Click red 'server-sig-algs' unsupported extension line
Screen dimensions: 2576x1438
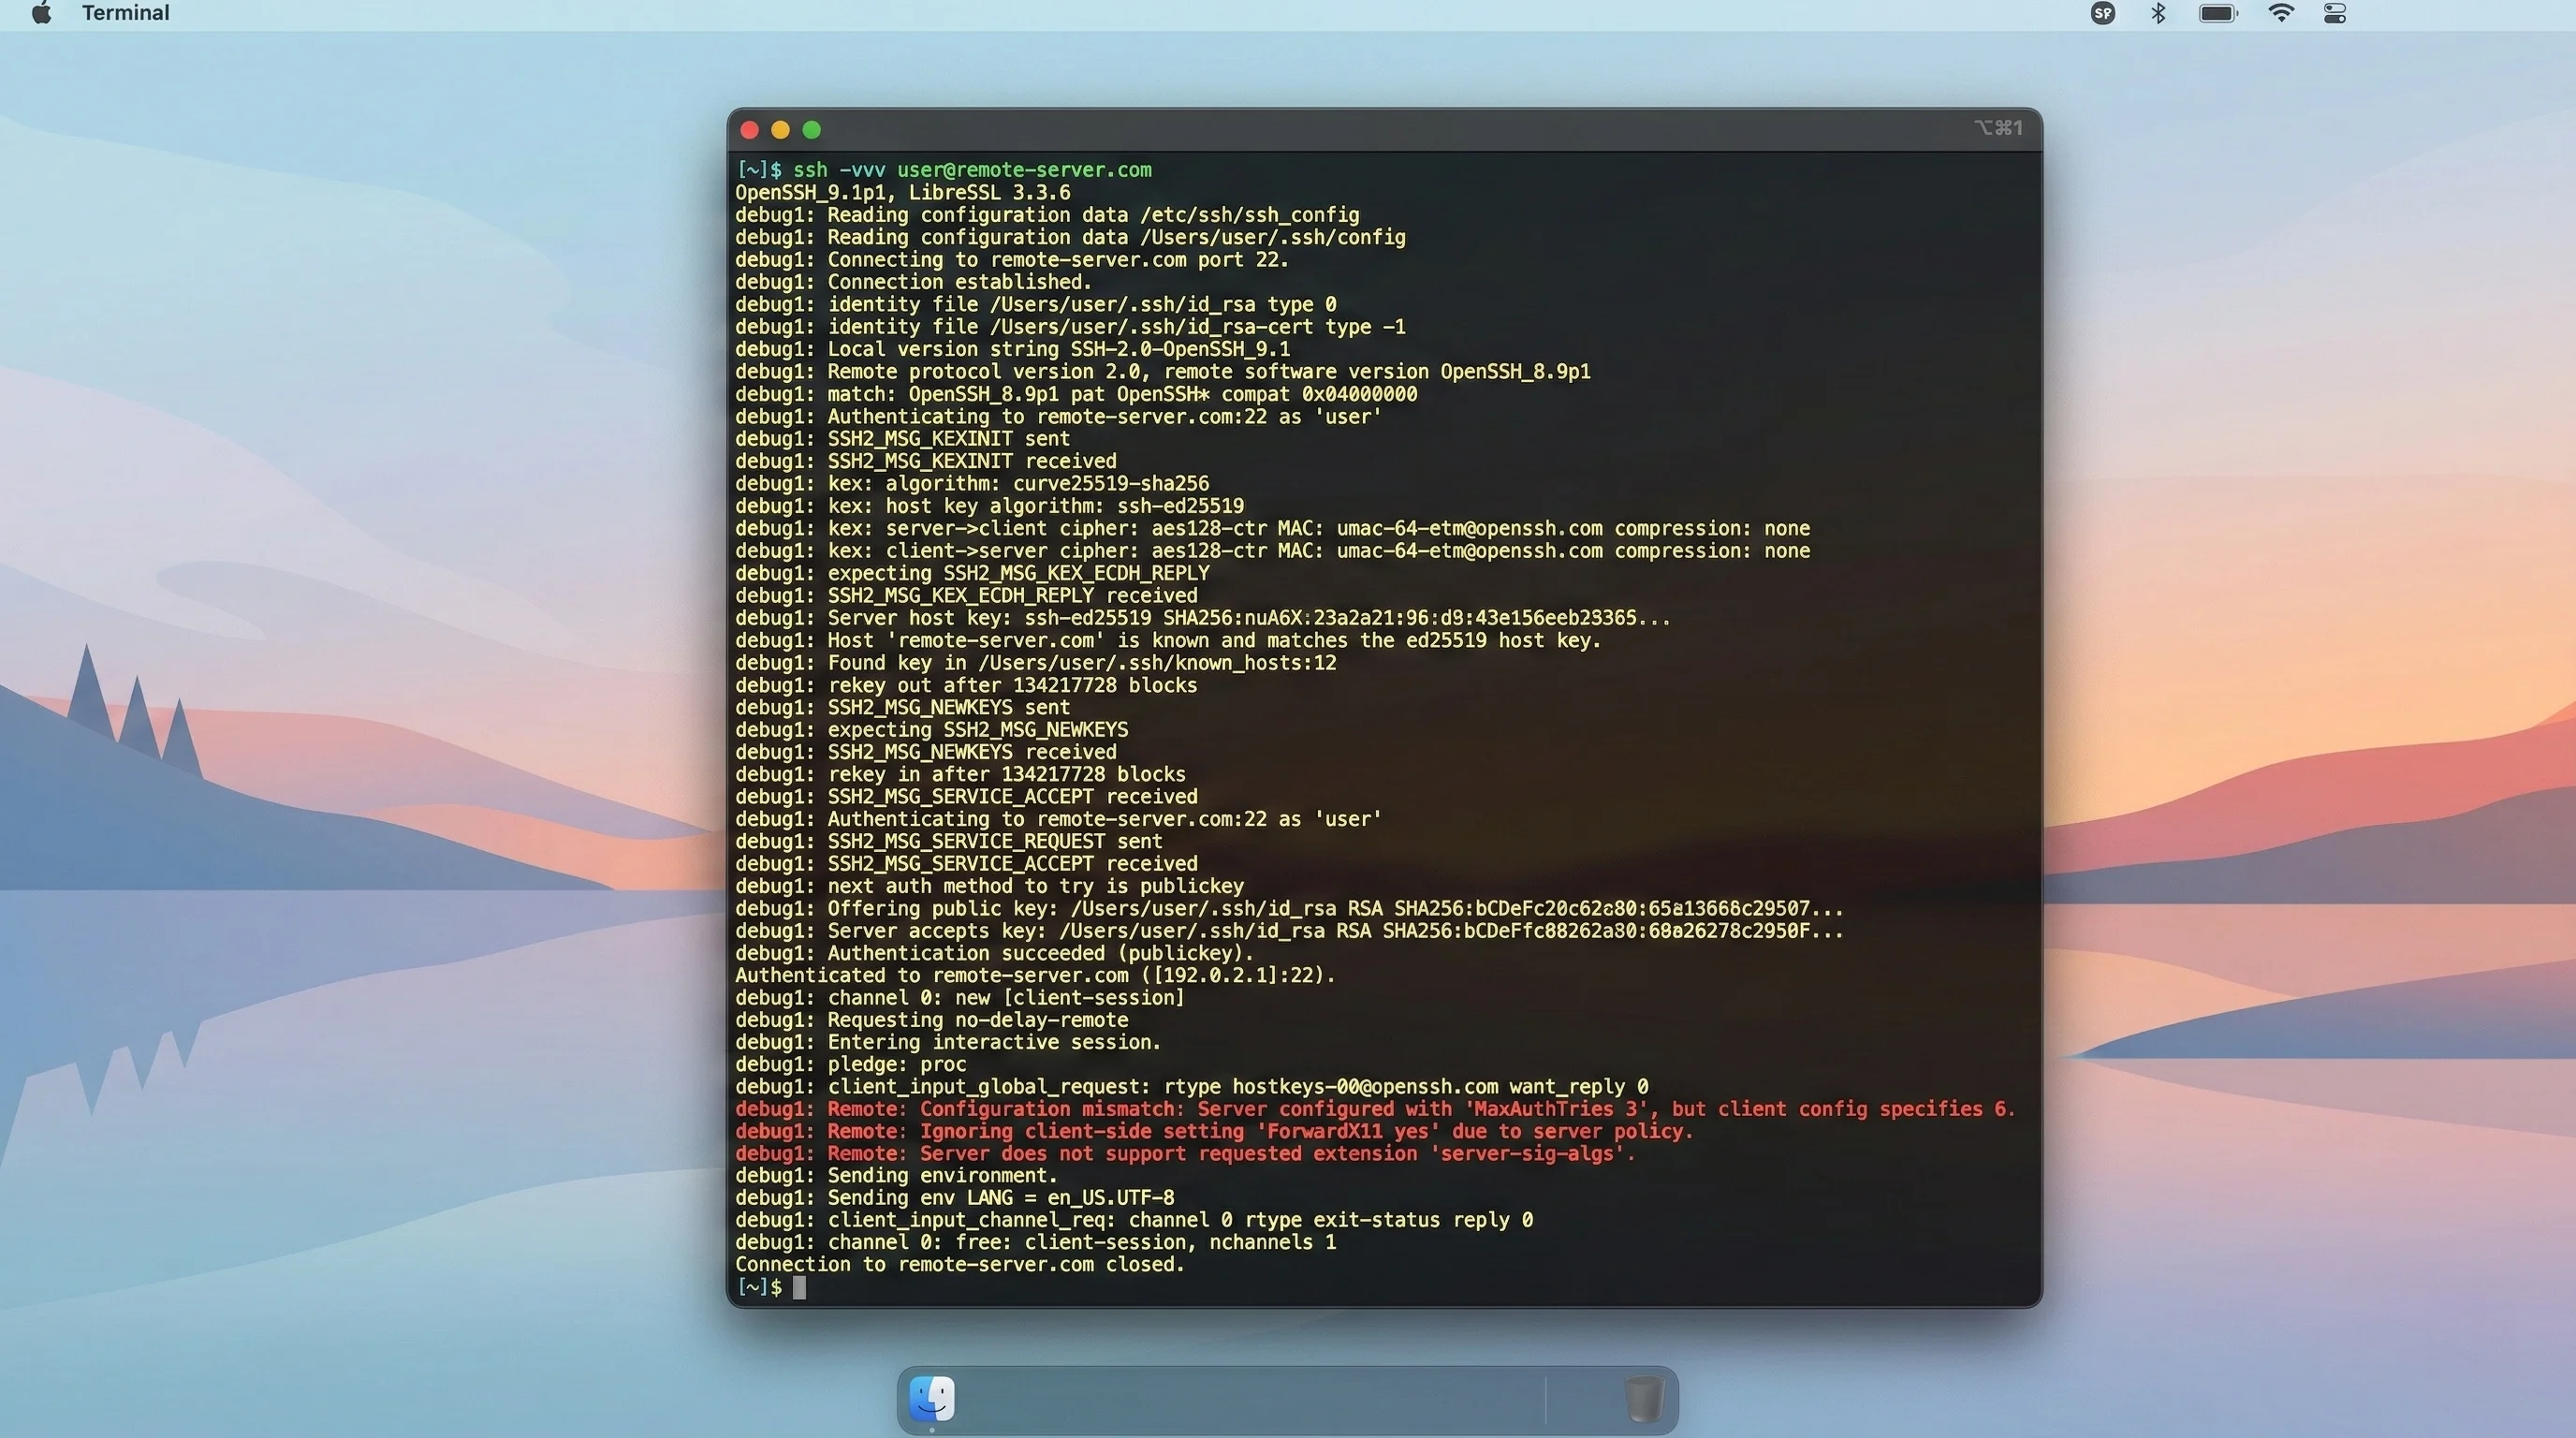(1185, 1154)
